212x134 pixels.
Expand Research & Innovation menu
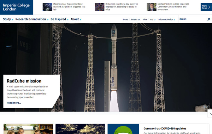tap(32, 19)
